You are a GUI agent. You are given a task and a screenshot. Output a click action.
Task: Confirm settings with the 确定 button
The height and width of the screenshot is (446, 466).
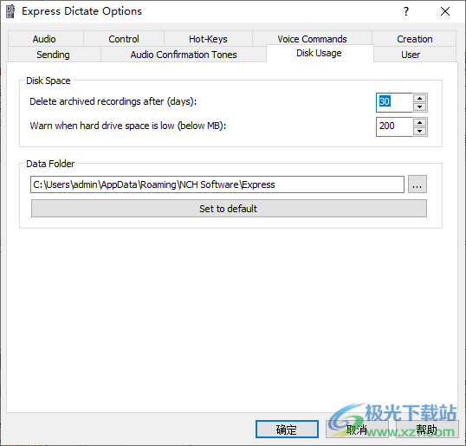coord(287,429)
